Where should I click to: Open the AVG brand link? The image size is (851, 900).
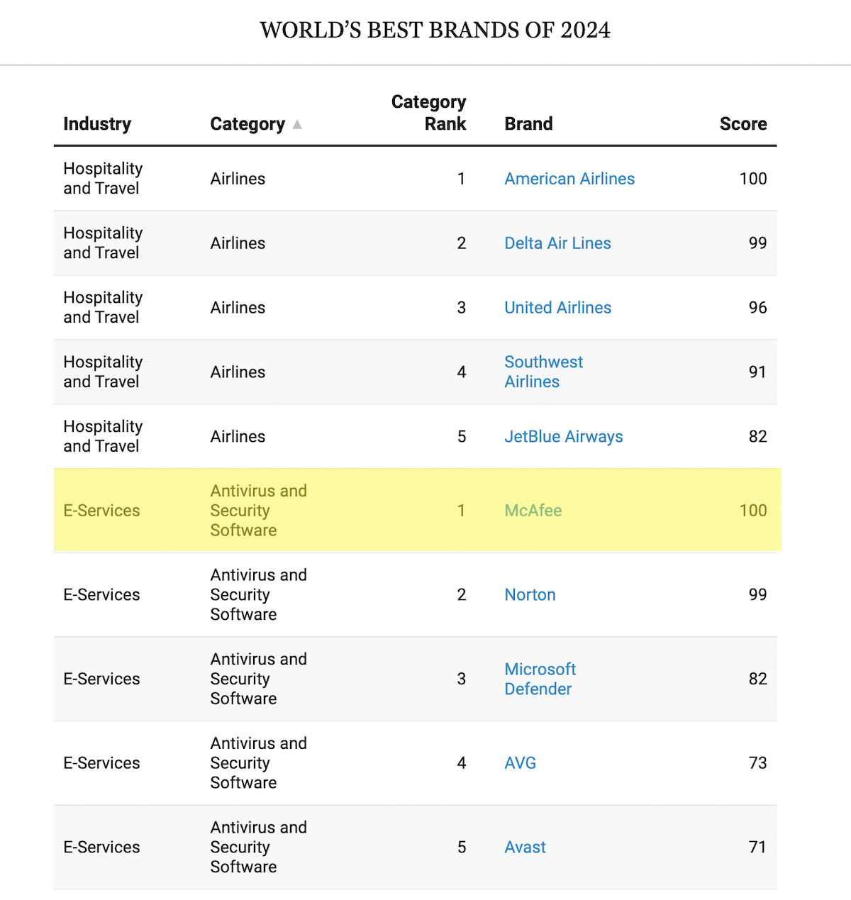(x=520, y=763)
